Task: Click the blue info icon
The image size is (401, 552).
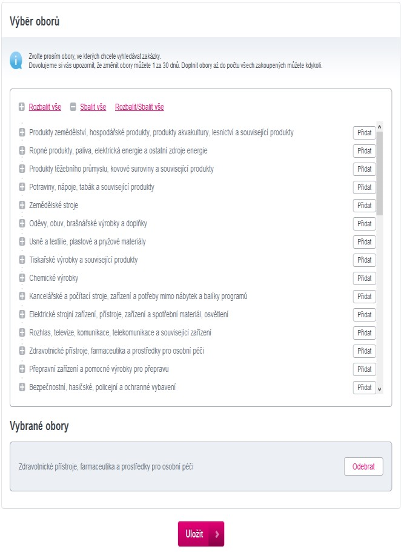Action: (x=16, y=60)
